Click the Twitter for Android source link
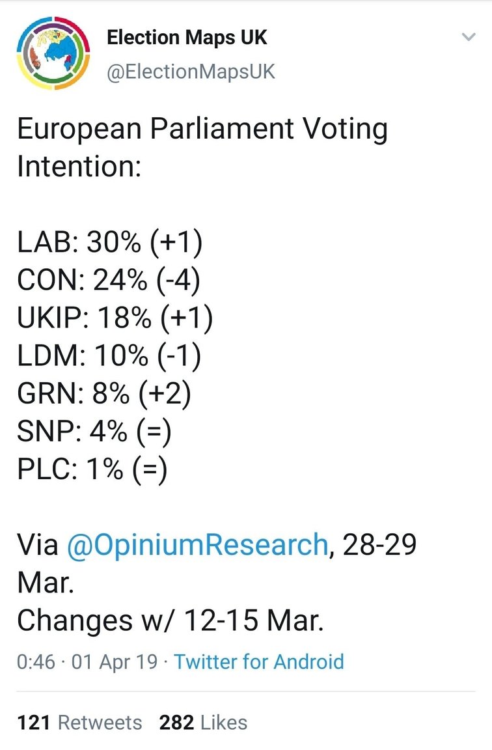Screen dimensions: 492x750 click(x=258, y=662)
